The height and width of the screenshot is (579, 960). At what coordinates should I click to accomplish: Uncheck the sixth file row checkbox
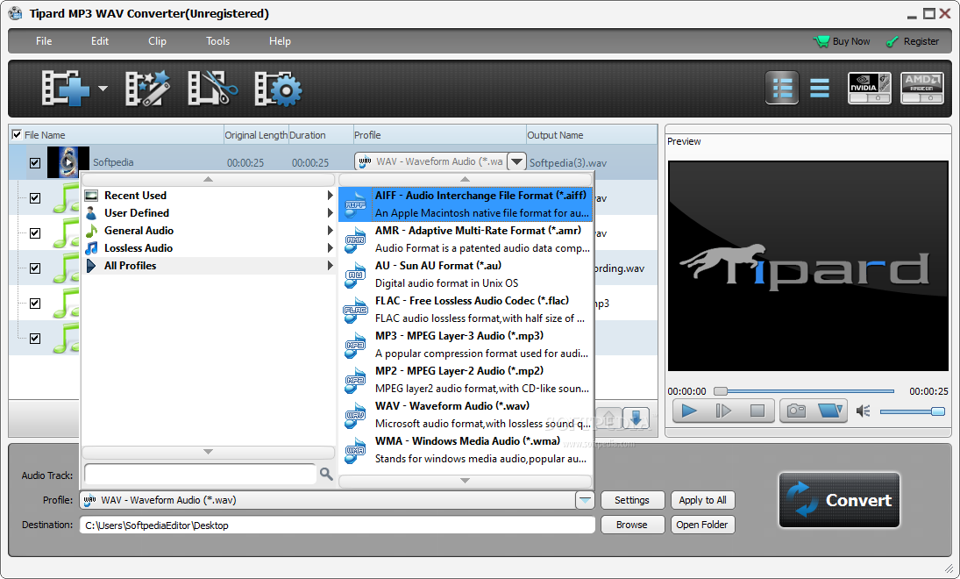(x=35, y=339)
